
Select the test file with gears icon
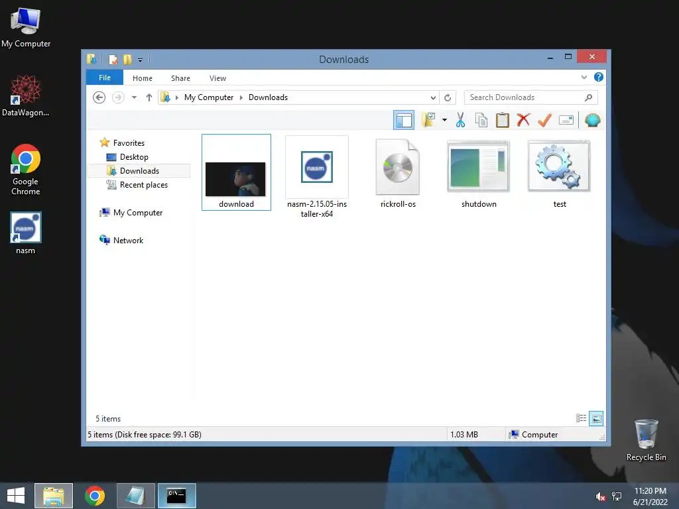coord(560,173)
